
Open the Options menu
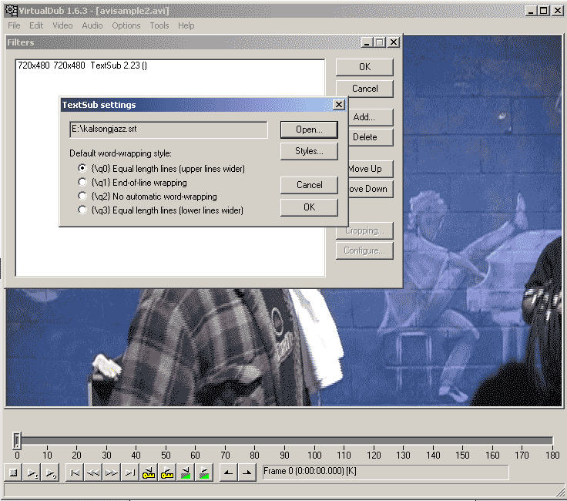point(126,25)
